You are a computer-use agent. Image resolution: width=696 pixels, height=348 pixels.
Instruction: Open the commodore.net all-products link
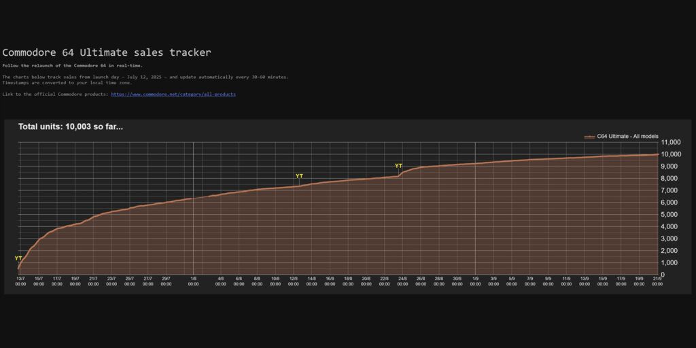pos(173,94)
